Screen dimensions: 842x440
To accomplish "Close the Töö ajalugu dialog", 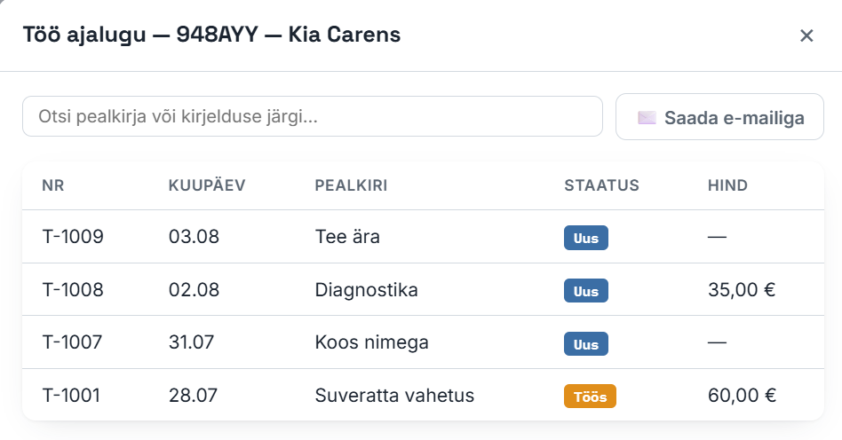I will 806,35.
